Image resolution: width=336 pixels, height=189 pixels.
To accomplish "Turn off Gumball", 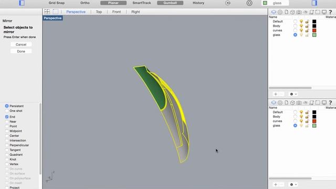I will (x=170, y=3).
